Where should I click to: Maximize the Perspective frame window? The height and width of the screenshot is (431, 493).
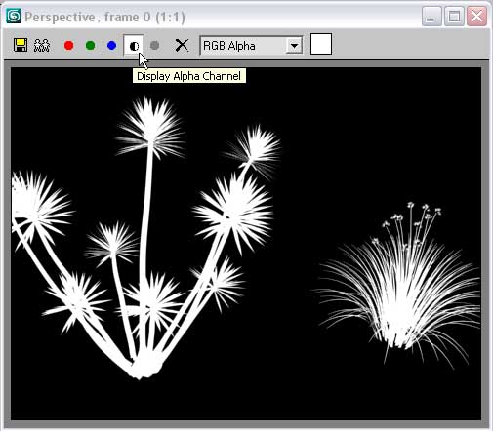pyautogui.click(x=454, y=17)
